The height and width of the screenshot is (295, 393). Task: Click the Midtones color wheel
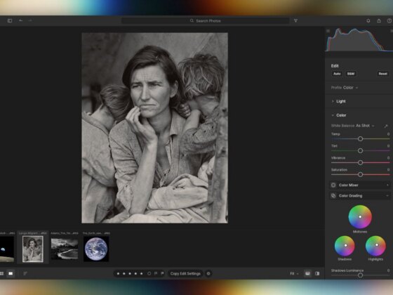point(360,217)
